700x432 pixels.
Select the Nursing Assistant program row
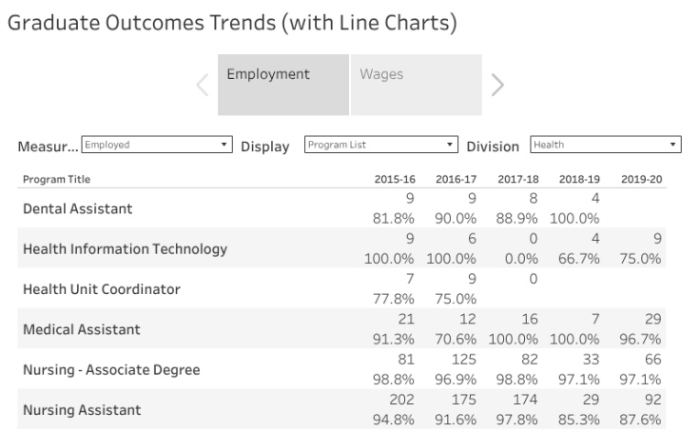tap(82, 410)
